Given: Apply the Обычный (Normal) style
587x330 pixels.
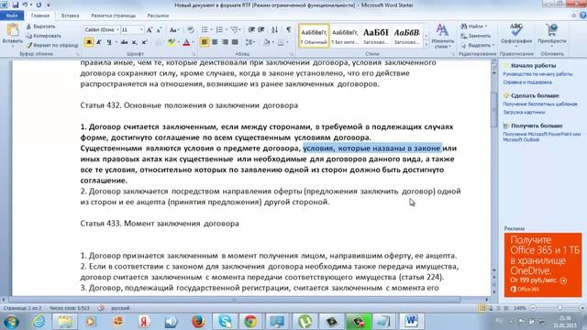Looking at the screenshot, I should click(x=314, y=36).
